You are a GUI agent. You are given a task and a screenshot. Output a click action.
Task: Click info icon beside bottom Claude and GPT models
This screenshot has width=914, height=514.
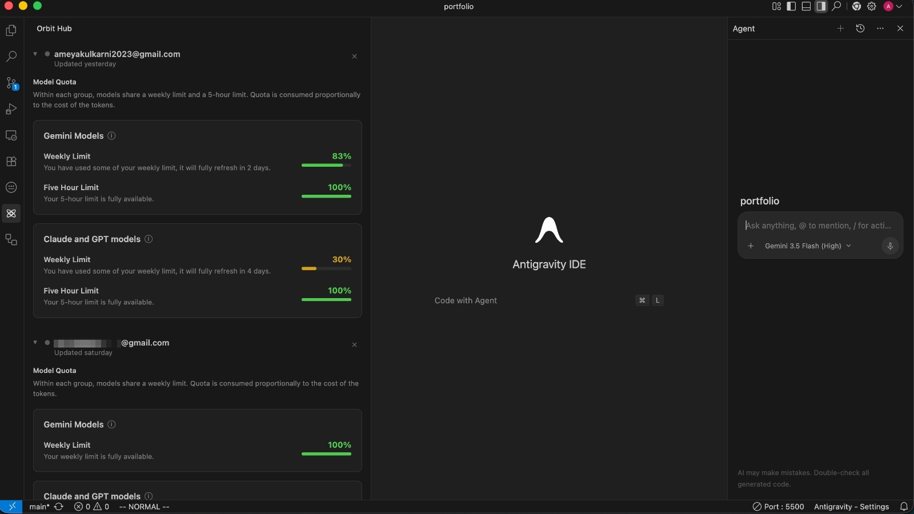coord(149,496)
